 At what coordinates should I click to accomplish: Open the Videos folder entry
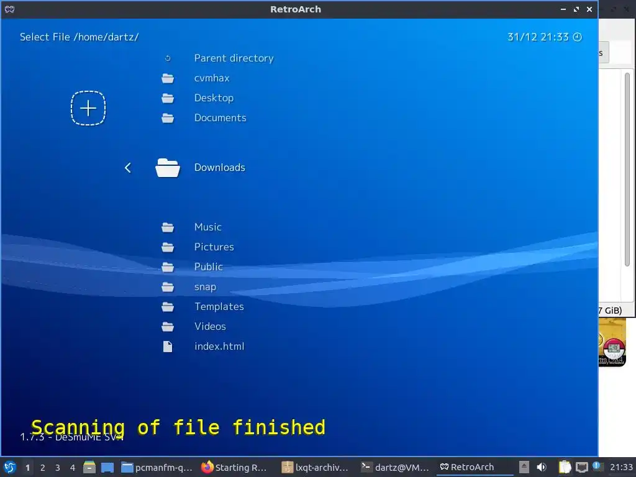click(x=210, y=326)
